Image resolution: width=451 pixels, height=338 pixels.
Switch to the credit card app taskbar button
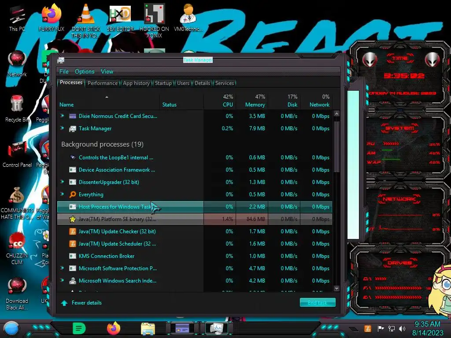[182, 328]
